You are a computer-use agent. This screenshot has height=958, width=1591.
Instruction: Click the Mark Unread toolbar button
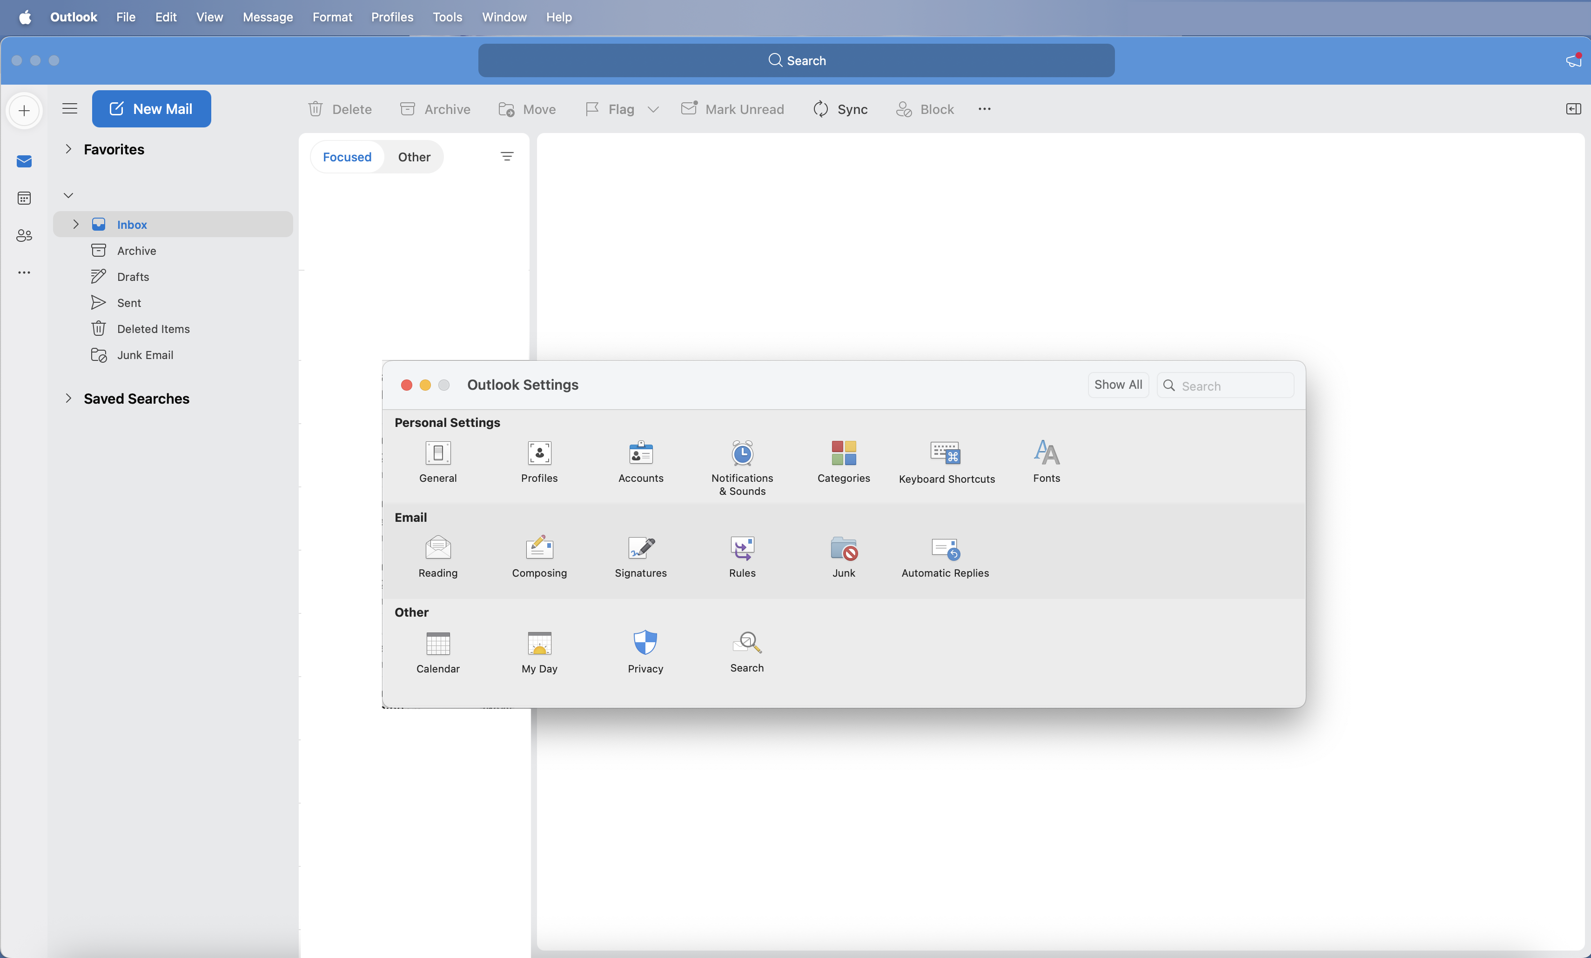(x=732, y=109)
